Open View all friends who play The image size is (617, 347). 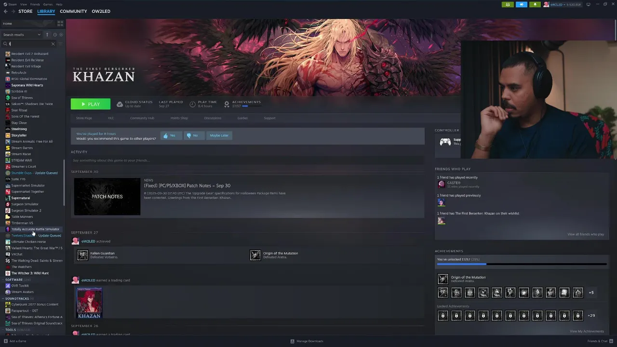(x=586, y=234)
